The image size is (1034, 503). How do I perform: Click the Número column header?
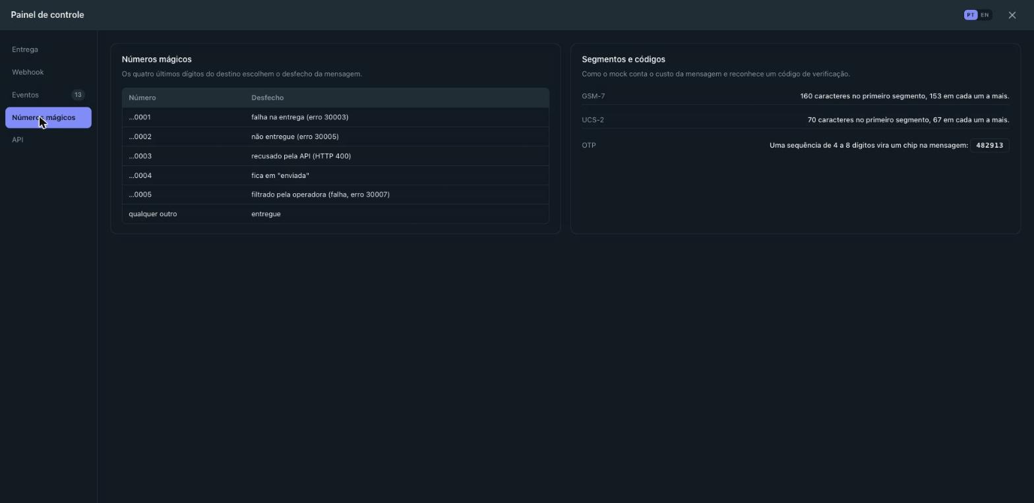[x=142, y=98]
